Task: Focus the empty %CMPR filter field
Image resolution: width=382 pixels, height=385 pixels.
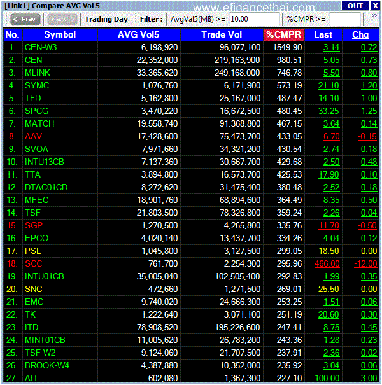Action: (345, 19)
